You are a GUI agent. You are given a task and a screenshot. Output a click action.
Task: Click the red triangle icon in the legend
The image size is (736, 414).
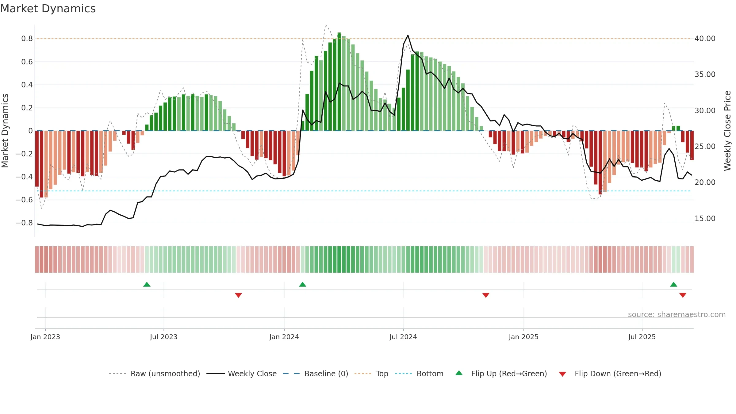[562, 374]
